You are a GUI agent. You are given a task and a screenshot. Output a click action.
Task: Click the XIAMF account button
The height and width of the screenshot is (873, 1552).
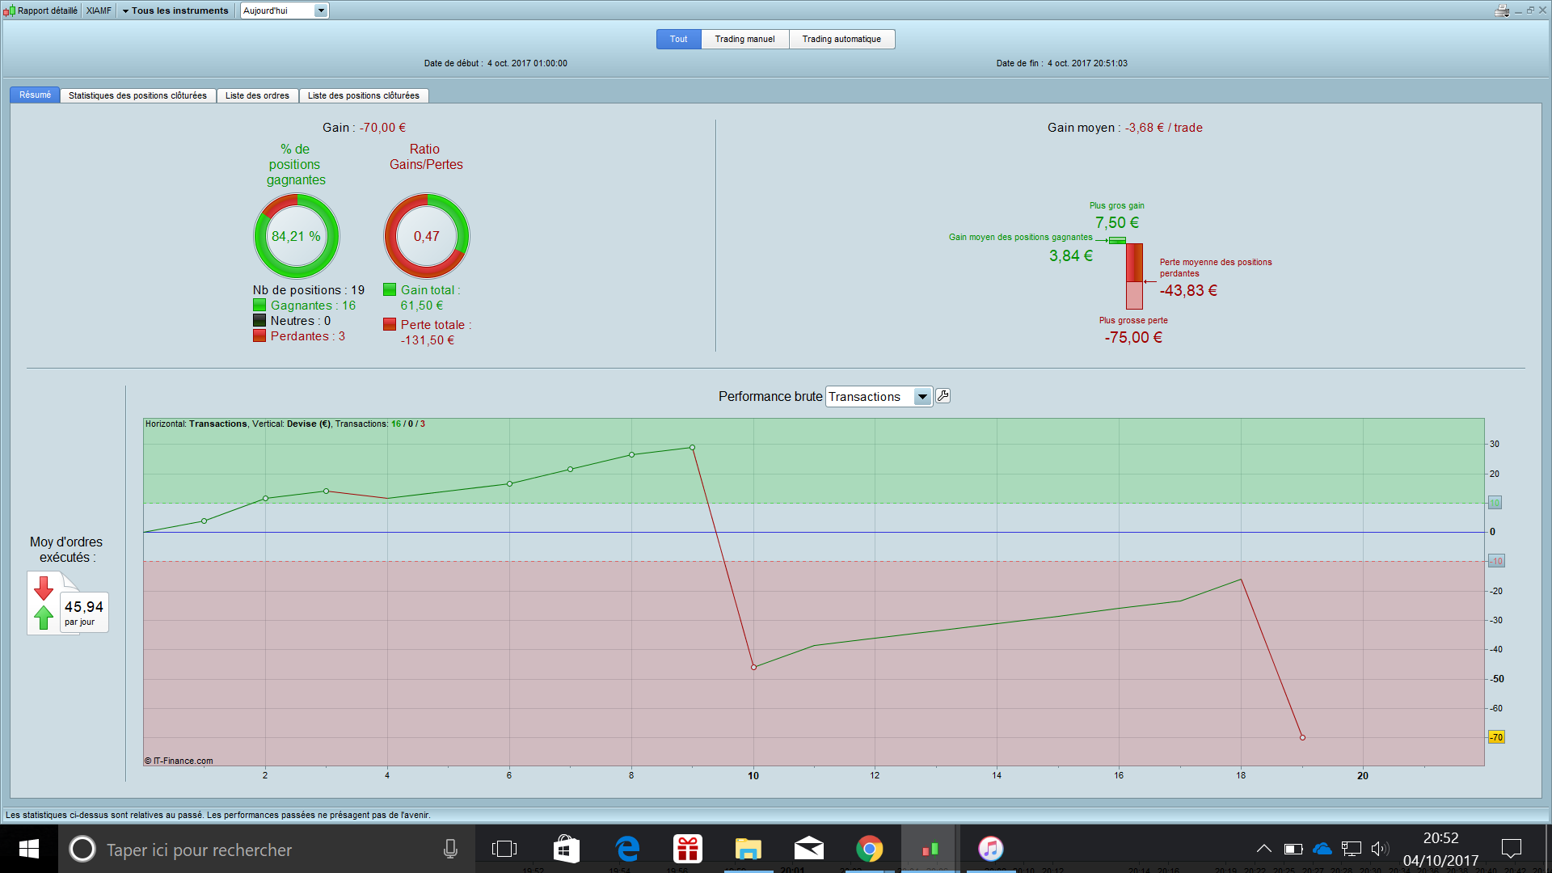pos(99,11)
